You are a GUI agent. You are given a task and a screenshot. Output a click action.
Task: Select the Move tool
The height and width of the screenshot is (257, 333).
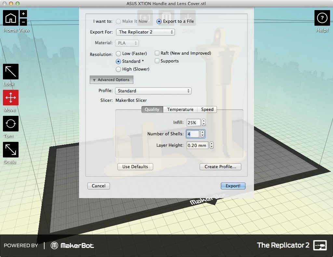pos(11,98)
